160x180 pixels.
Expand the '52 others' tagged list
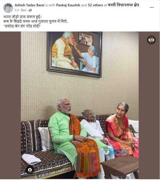coord(95,5)
